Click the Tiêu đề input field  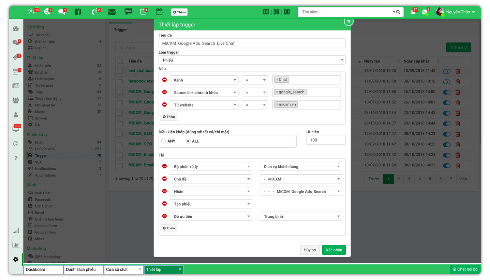(252, 43)
